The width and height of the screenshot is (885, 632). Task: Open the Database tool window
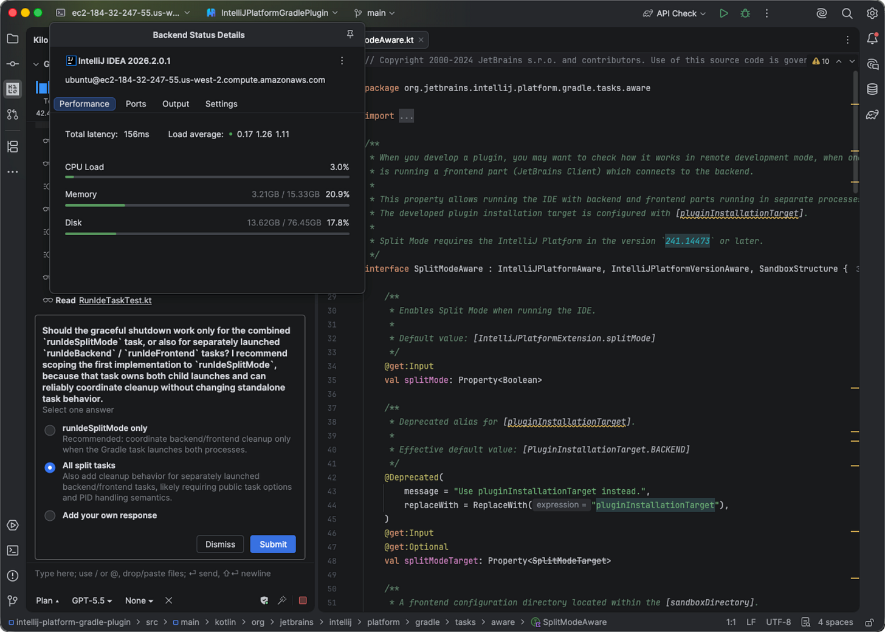click(x=872, y=89)
